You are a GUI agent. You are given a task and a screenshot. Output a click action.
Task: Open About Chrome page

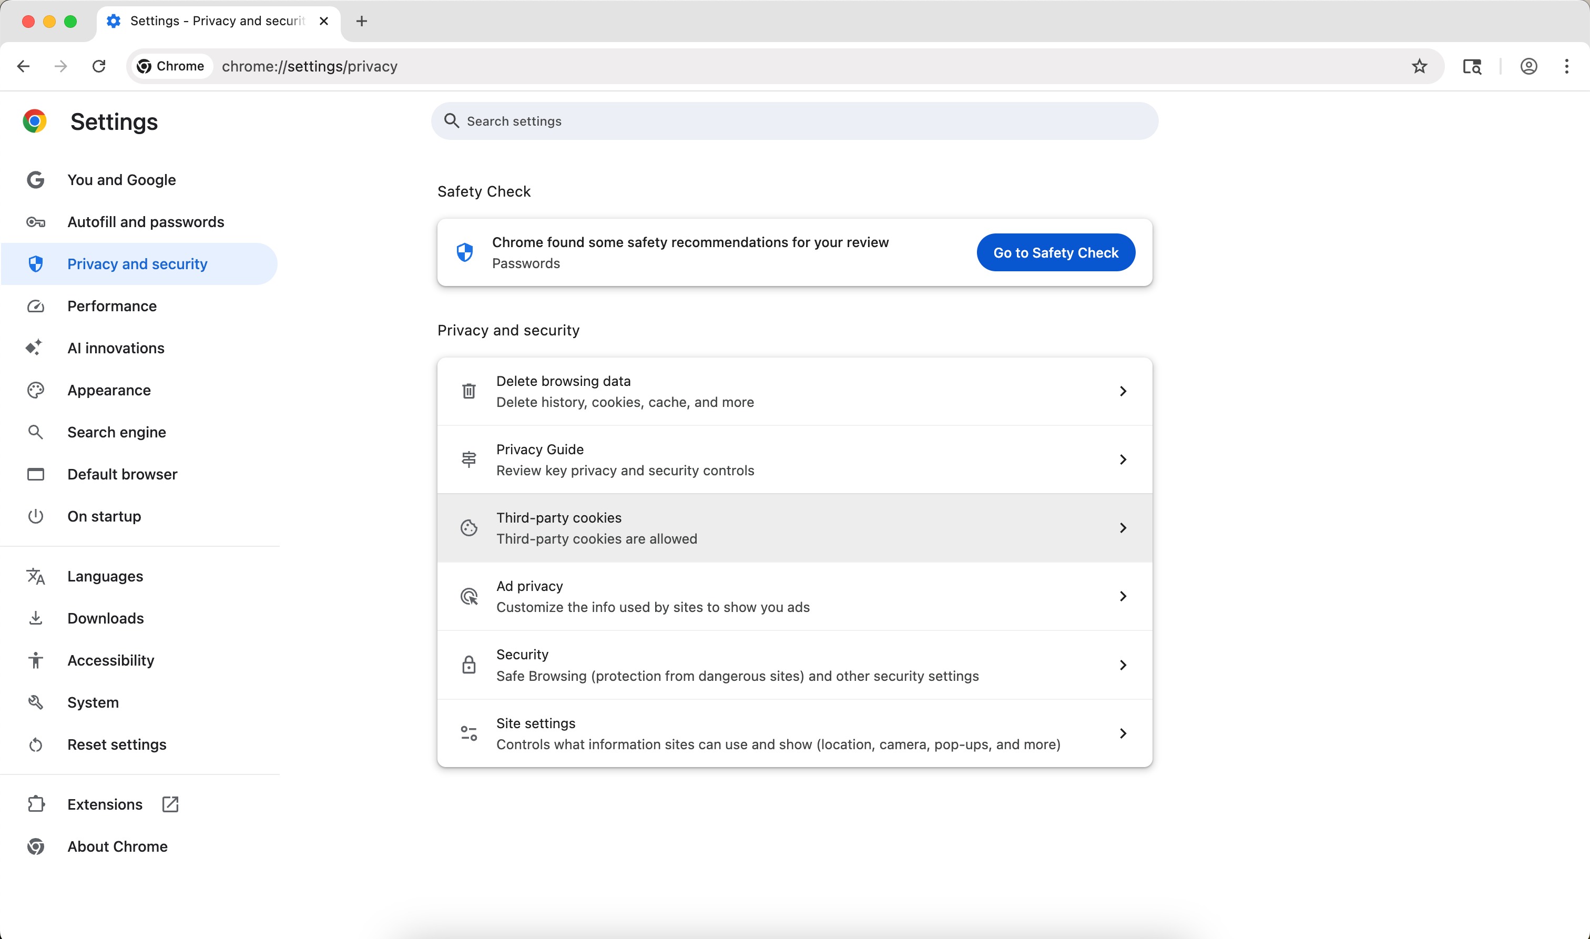117,846
